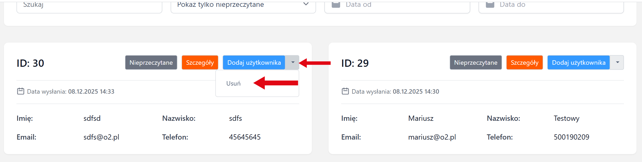Image resolution: width=642 pixels, height=162 pixels.
Task: Click the email mariusz@o2.pl
Action: click(x=432, y=137)
